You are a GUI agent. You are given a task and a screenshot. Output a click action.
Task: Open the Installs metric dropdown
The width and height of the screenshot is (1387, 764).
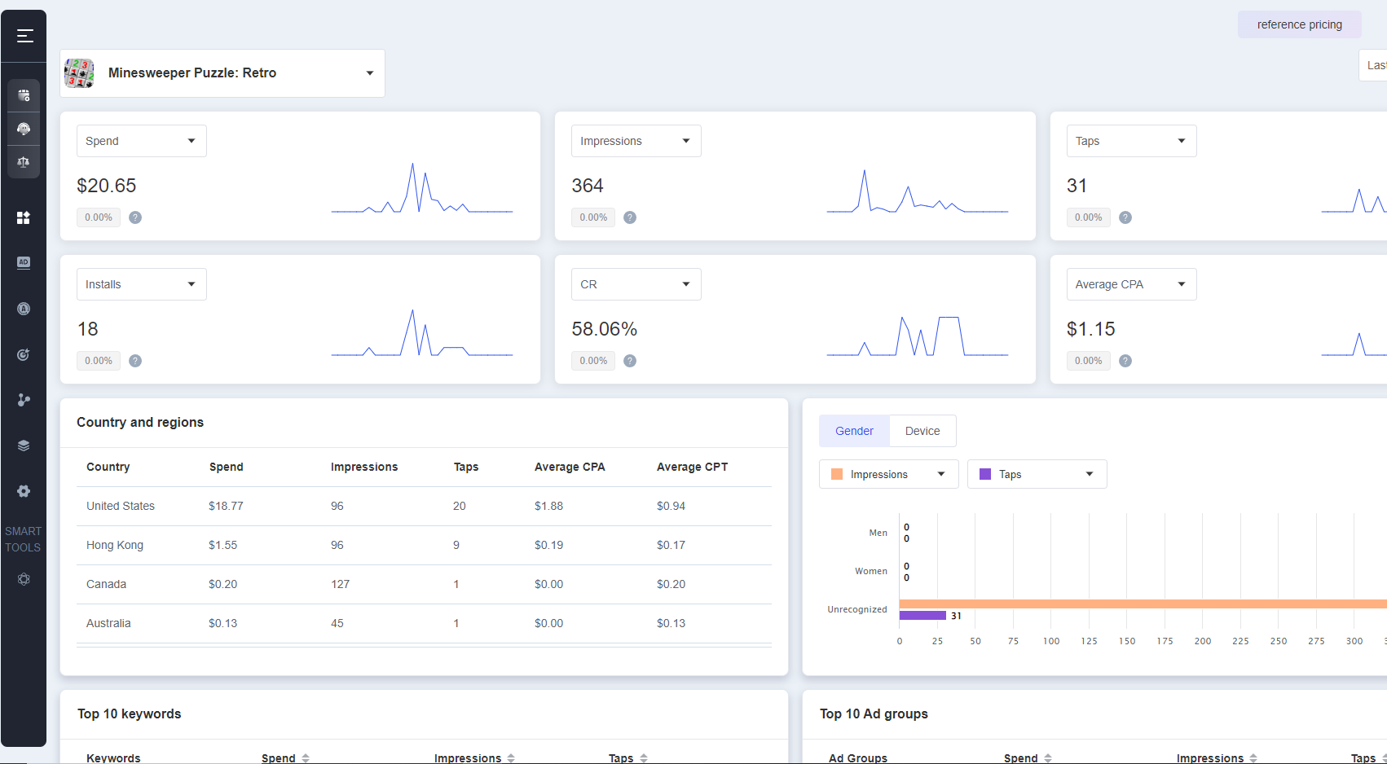(142, 284)
